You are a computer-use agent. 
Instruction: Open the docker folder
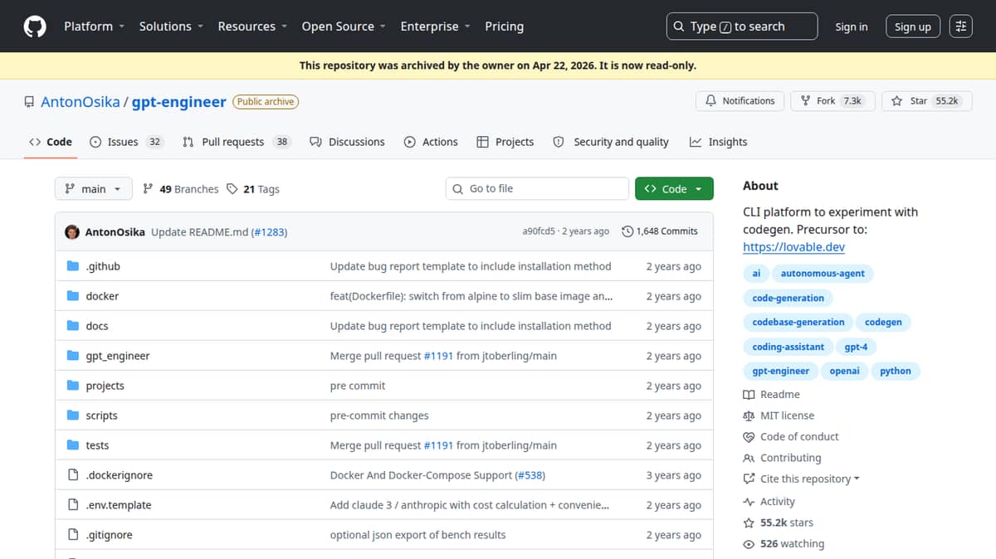pyautogui.click(x=102, y=296)
